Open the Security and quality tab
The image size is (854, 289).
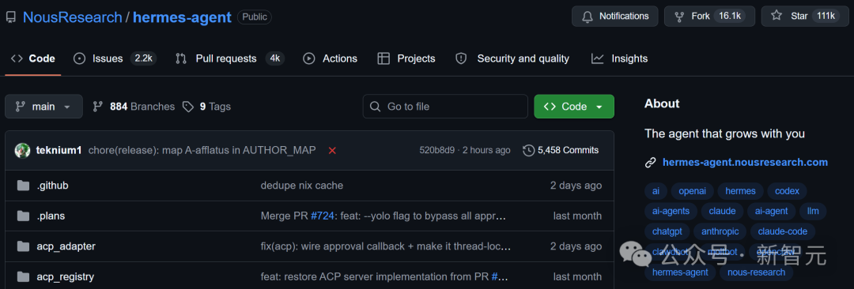(x=512, y=58)
